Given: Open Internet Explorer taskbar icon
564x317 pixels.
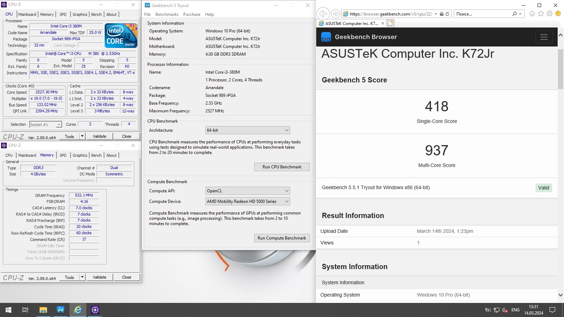Looking at the screenshot, I should pyautogui.click(x=78, y=310).
